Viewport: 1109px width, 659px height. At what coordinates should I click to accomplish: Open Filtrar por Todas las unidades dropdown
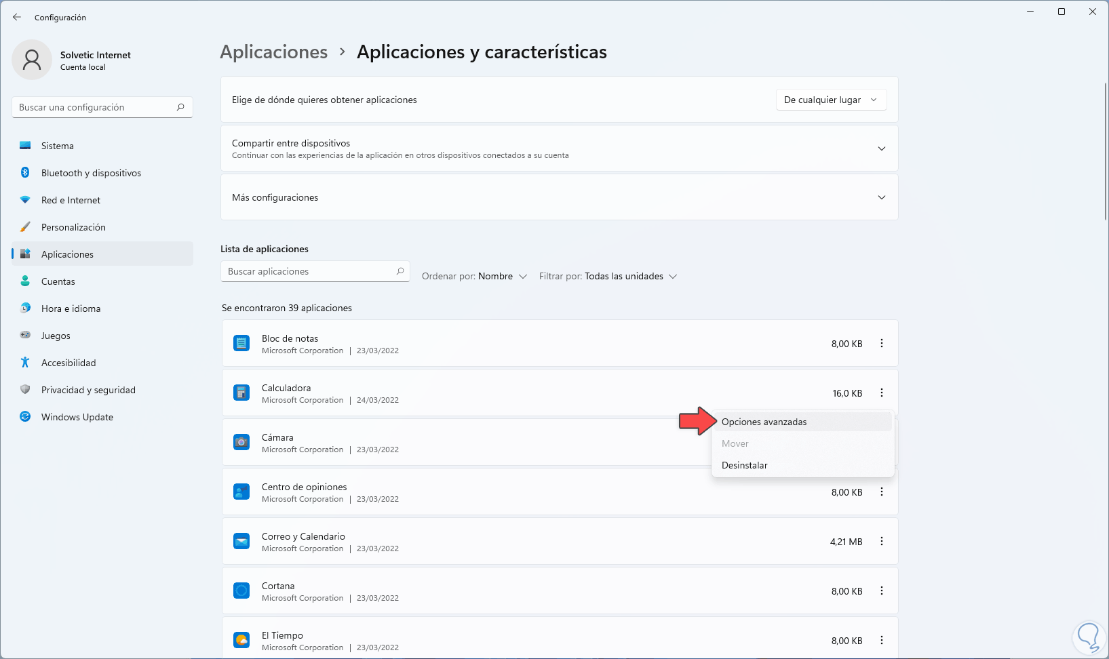(608, 277)
